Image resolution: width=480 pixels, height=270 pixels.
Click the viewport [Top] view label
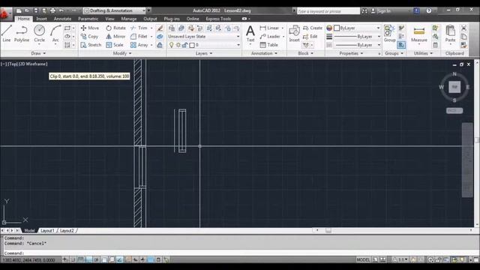(13, 64)
